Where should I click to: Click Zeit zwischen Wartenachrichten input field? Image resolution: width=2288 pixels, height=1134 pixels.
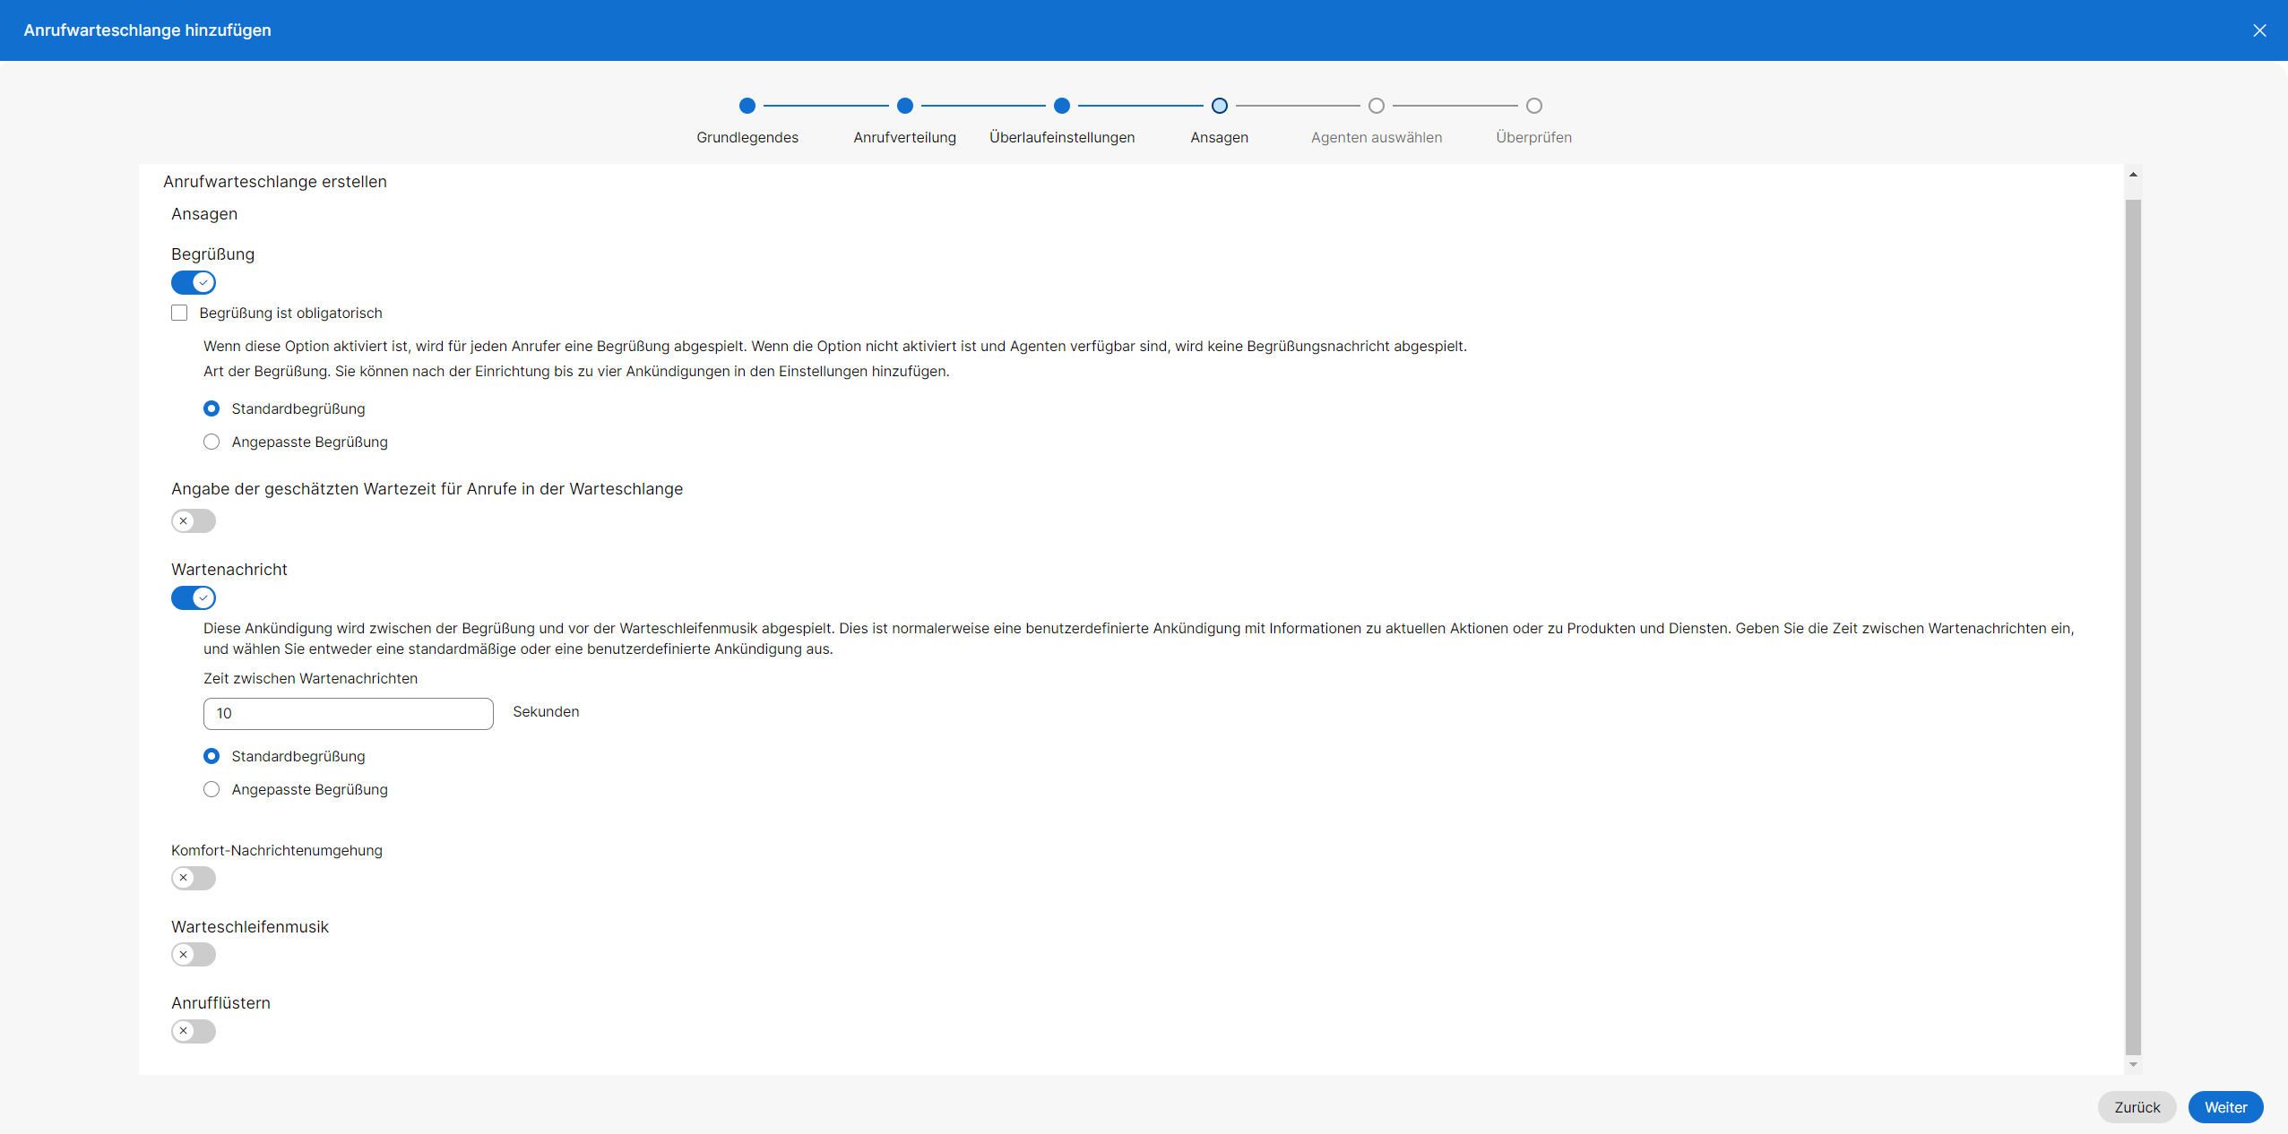tap(348, 714)
